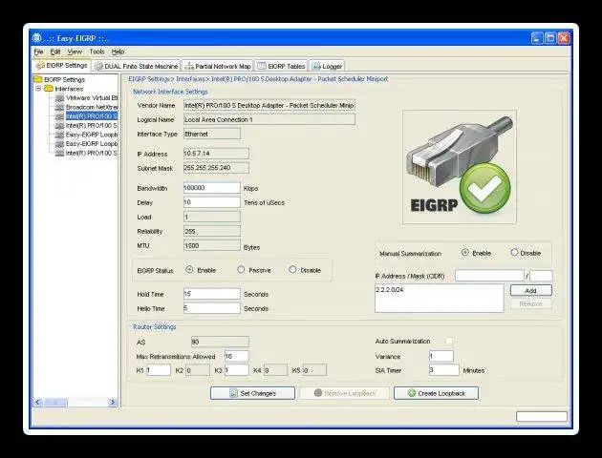The width and height of the screenshot is (602, 458).
Task: Click the VMware Virtual adapter icon in tree
Action: [59, 98]
